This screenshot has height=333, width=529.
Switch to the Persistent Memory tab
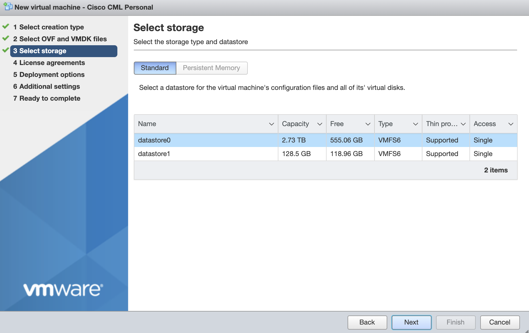[211, 68]
